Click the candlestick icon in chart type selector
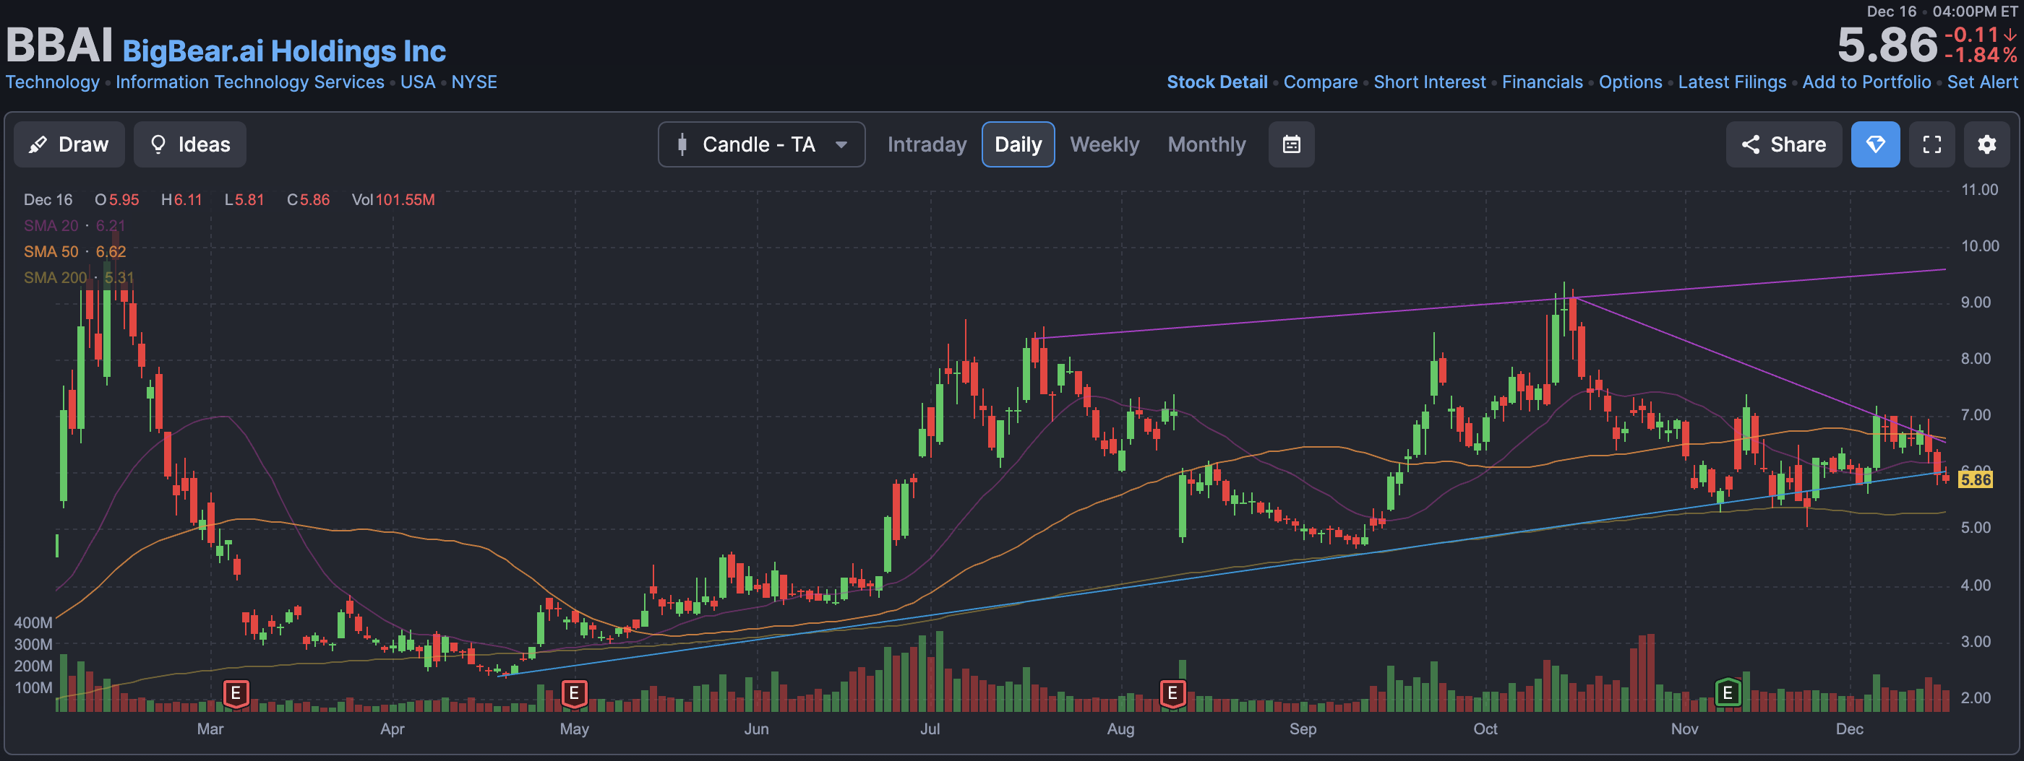 click(x=682, y=144)
